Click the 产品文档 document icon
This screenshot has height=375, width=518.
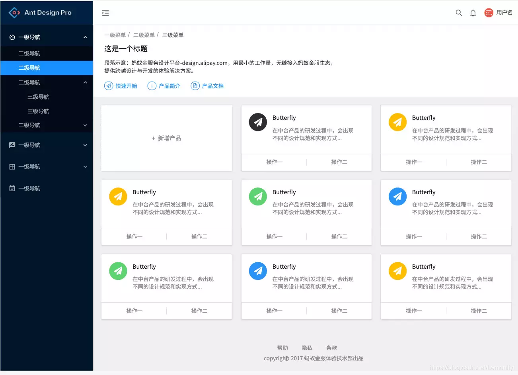click(x=195, y=86)
